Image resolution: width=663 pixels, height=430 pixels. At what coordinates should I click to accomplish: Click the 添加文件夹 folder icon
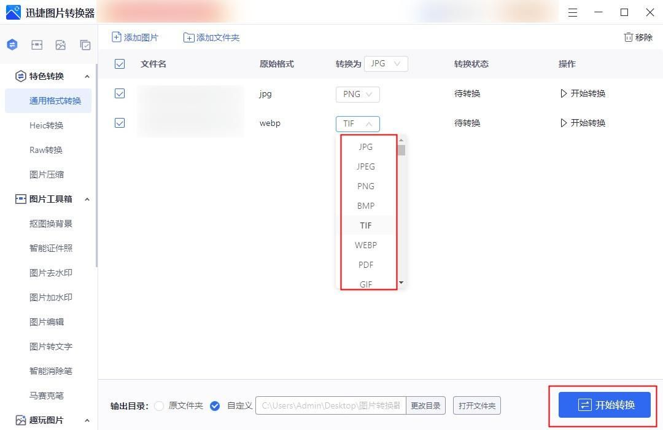(188, 37)
